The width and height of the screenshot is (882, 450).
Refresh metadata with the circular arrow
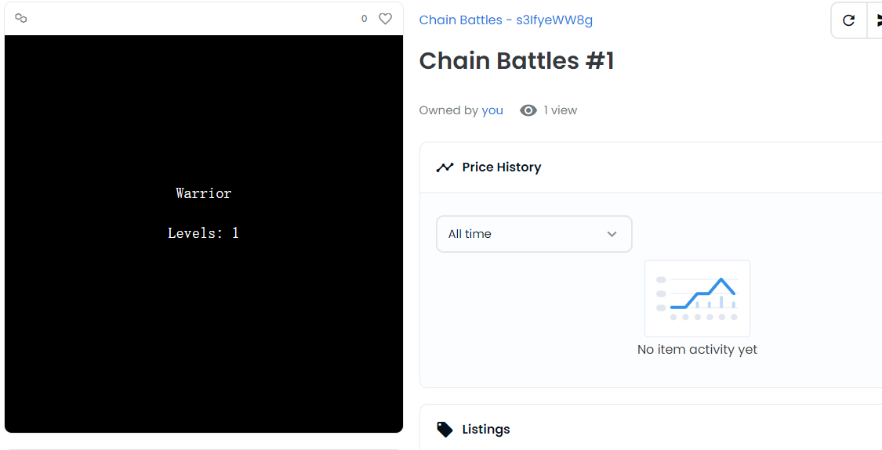tap(848, 21)
